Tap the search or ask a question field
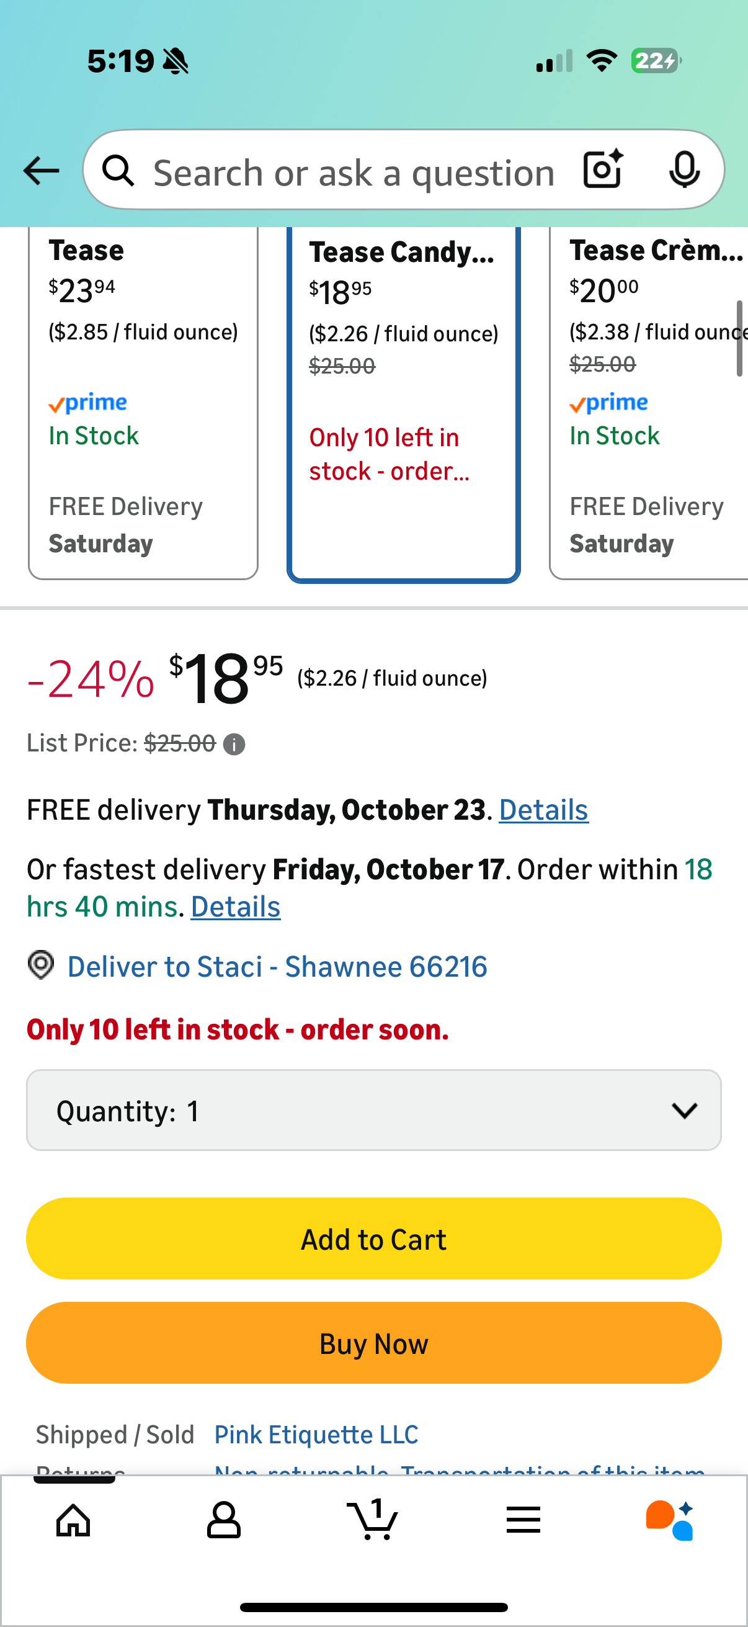The height and width of the screenshot is (1627, 748). coord(354,173)
